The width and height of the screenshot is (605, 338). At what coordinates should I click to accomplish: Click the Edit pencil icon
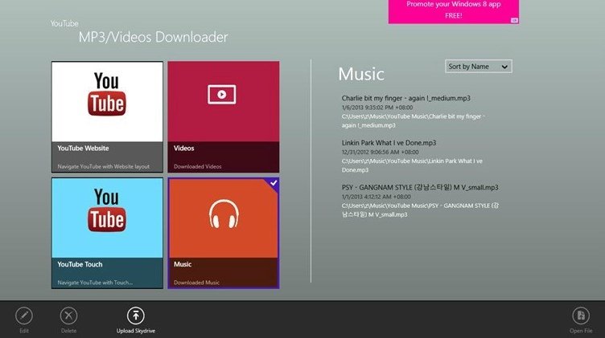coord(24,316)
